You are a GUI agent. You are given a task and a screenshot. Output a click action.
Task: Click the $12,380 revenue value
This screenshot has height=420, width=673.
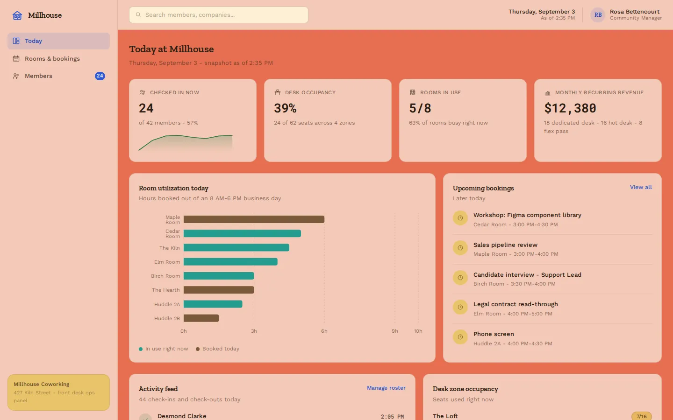pos(570,108)
